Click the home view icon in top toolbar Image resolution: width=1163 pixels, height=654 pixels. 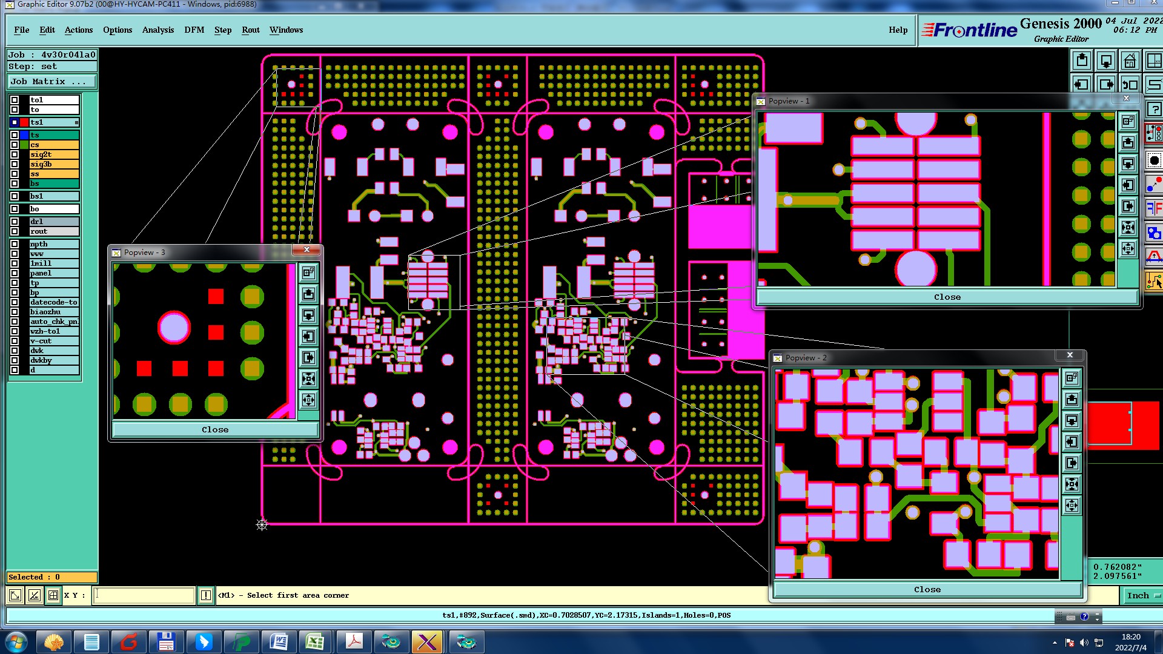tap(1130, 61)
